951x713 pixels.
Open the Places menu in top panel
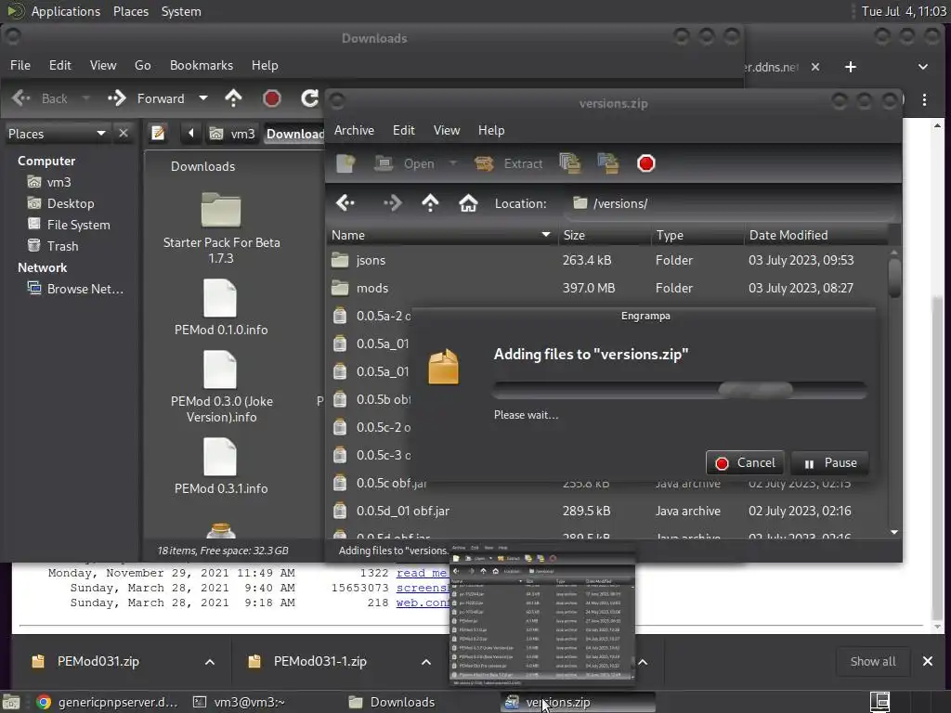(x=131, y=11)
